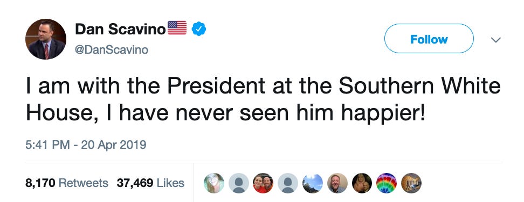Select the first default gray silhouette avatar
Image resolution: width=524 pixels, height=202 pixels.
(239, 183)
